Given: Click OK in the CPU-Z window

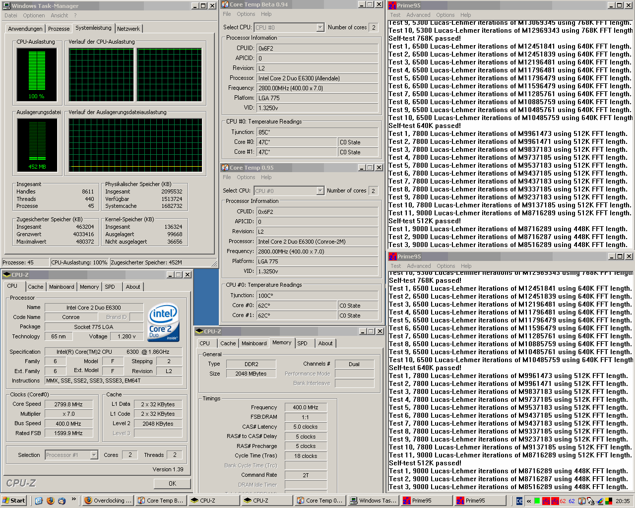Looking at the screenshot, I should tap(172, 483).
